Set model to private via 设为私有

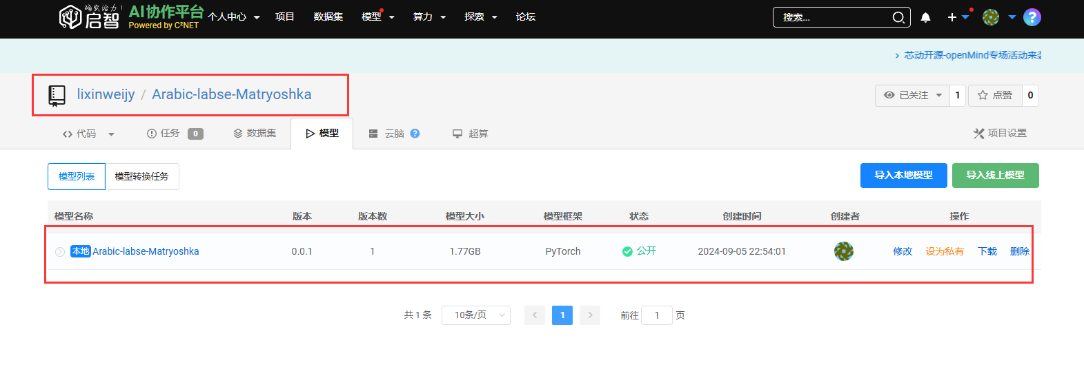[944, 251]
